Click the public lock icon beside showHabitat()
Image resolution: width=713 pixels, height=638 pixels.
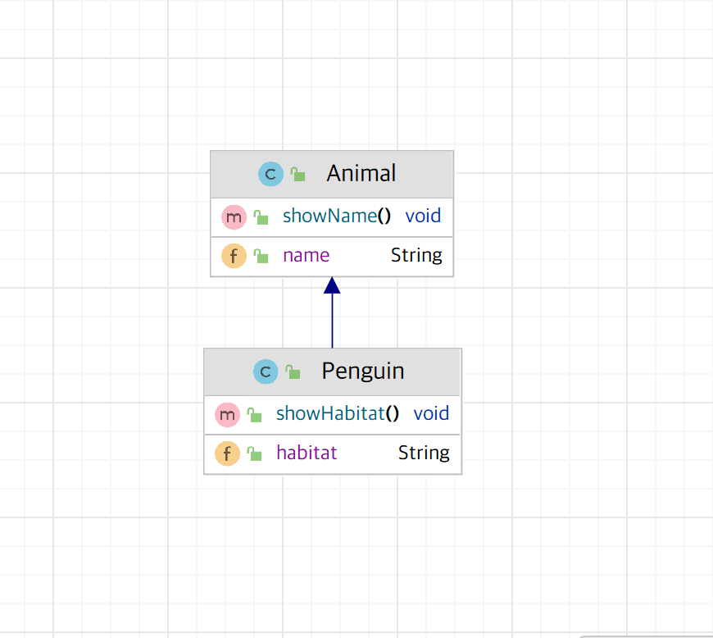254,415
